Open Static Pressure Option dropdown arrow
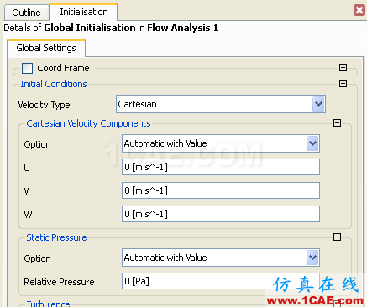Screen dimensions: 367x307 312,258
